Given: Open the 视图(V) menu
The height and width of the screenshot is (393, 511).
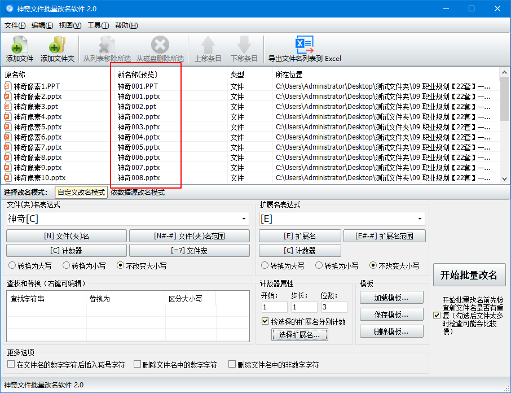Looking at the screenshot, I should click(x=70, y=25).
